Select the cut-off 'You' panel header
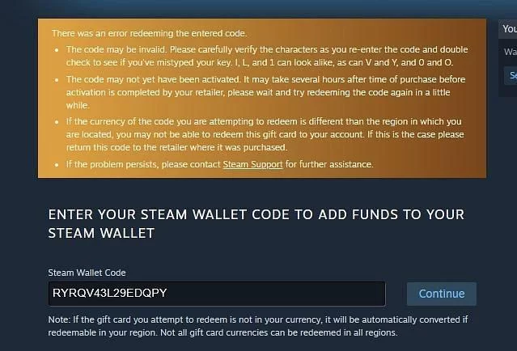Viewport: 517px width, 351px height. 509,29
